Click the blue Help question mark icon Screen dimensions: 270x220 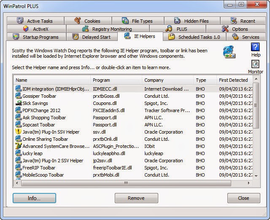255,47
